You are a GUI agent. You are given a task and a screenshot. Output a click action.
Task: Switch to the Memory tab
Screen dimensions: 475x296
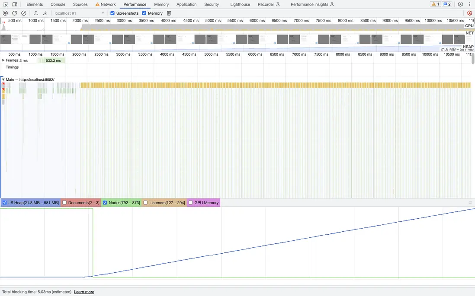(x=161, y=4)
